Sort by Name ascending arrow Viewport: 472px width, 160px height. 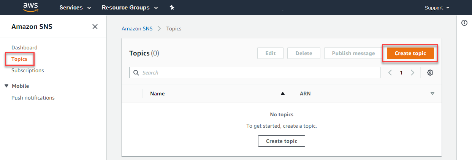point(282,93)
